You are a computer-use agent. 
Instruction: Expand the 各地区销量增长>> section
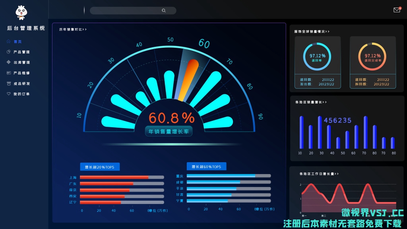[311, 102]
